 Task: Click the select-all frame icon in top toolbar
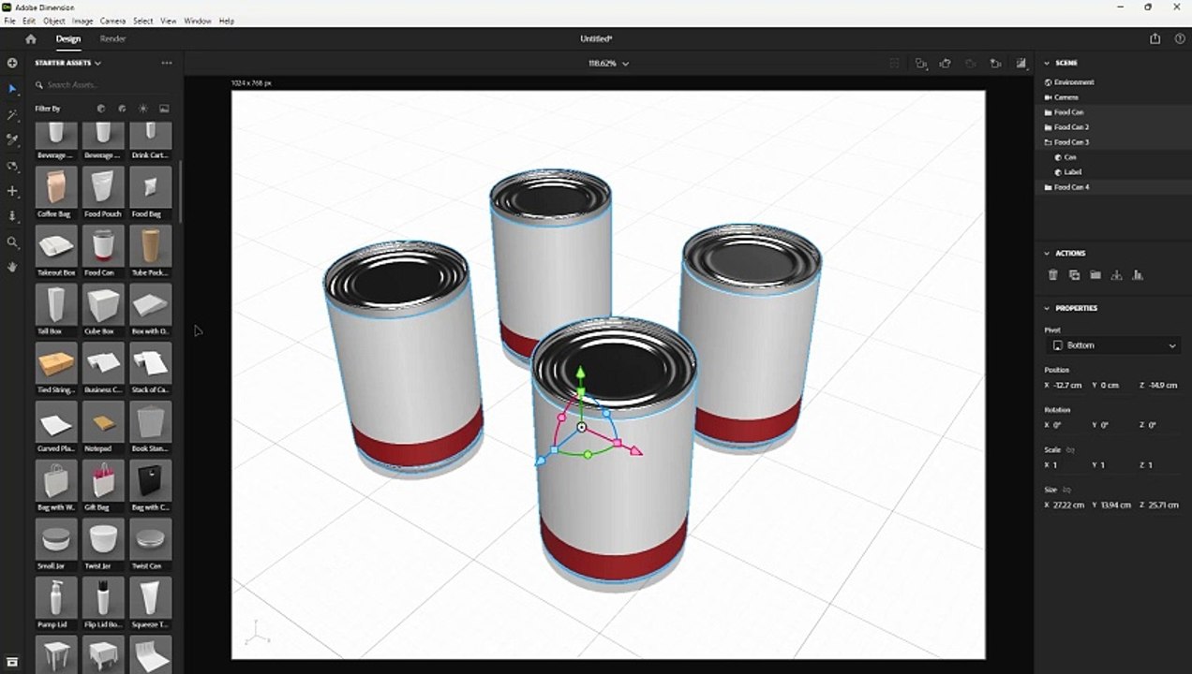tap(894, 64)
